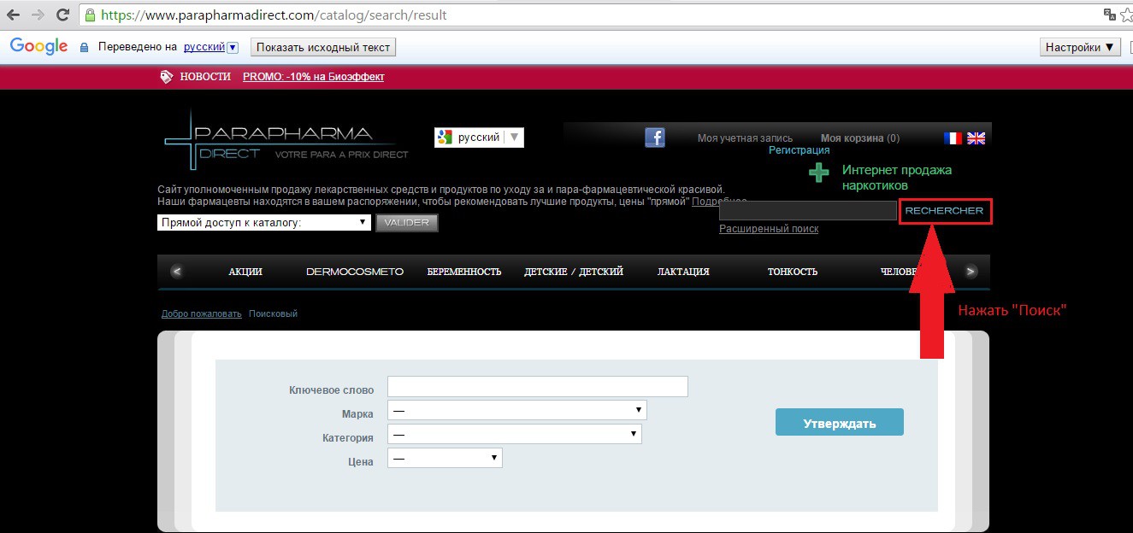Click the 'Переведено на' label in the translate bar
This screenshot has width=1133, height=533.
click(x=138, y=48)
